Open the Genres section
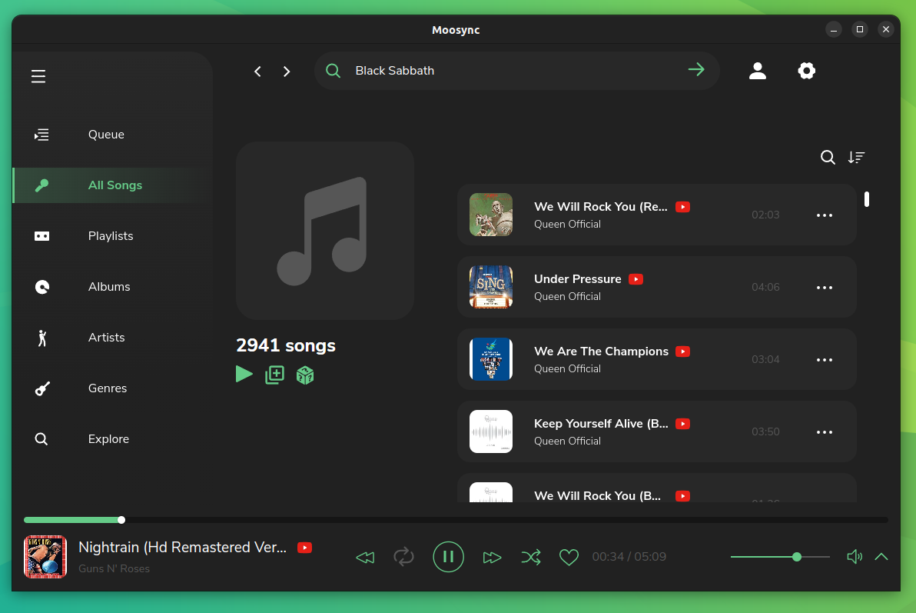916x613 pixels. (x=107, y=388)
